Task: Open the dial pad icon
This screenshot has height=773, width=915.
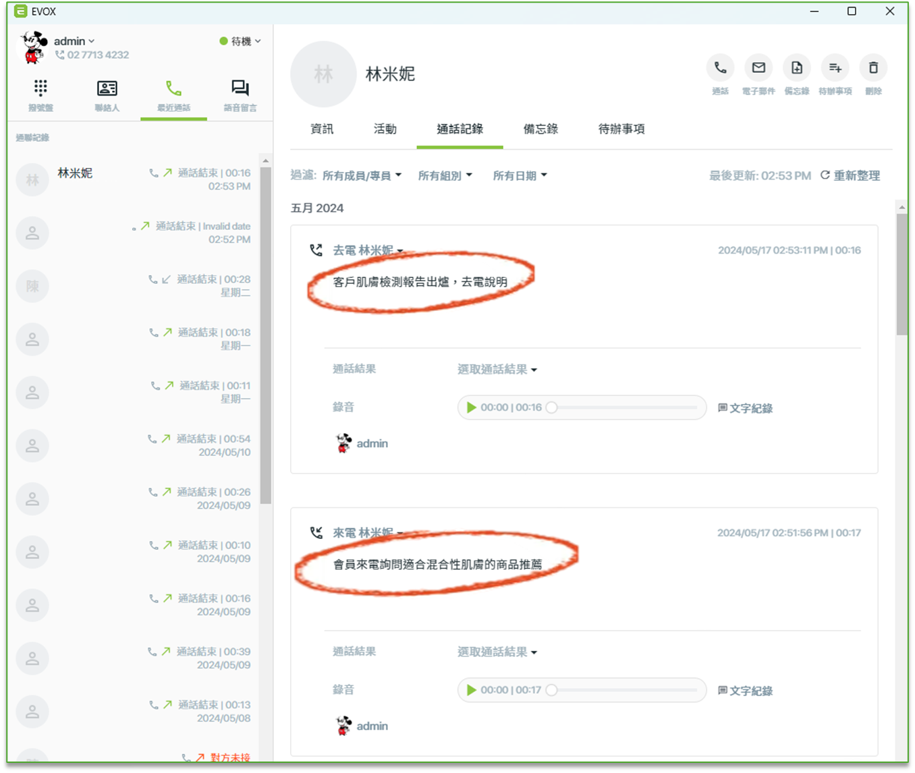Action: 40,88
